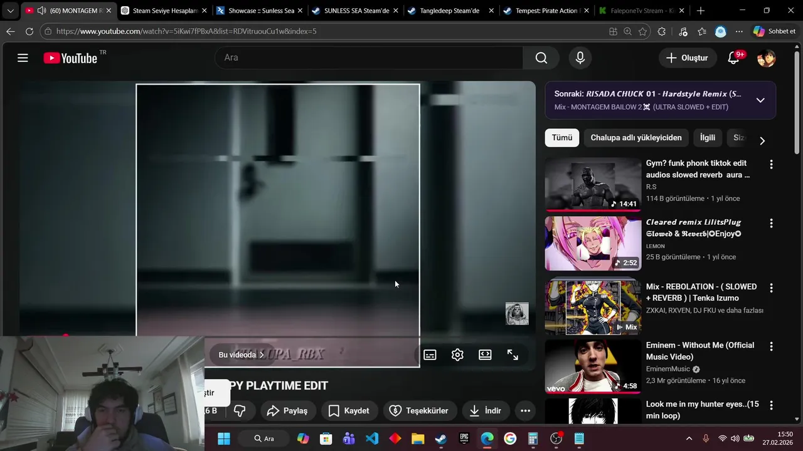Screen dimensions: 803x451
Task: Open the 'Sohbet et' Copilot button
Action: [774, 31]
